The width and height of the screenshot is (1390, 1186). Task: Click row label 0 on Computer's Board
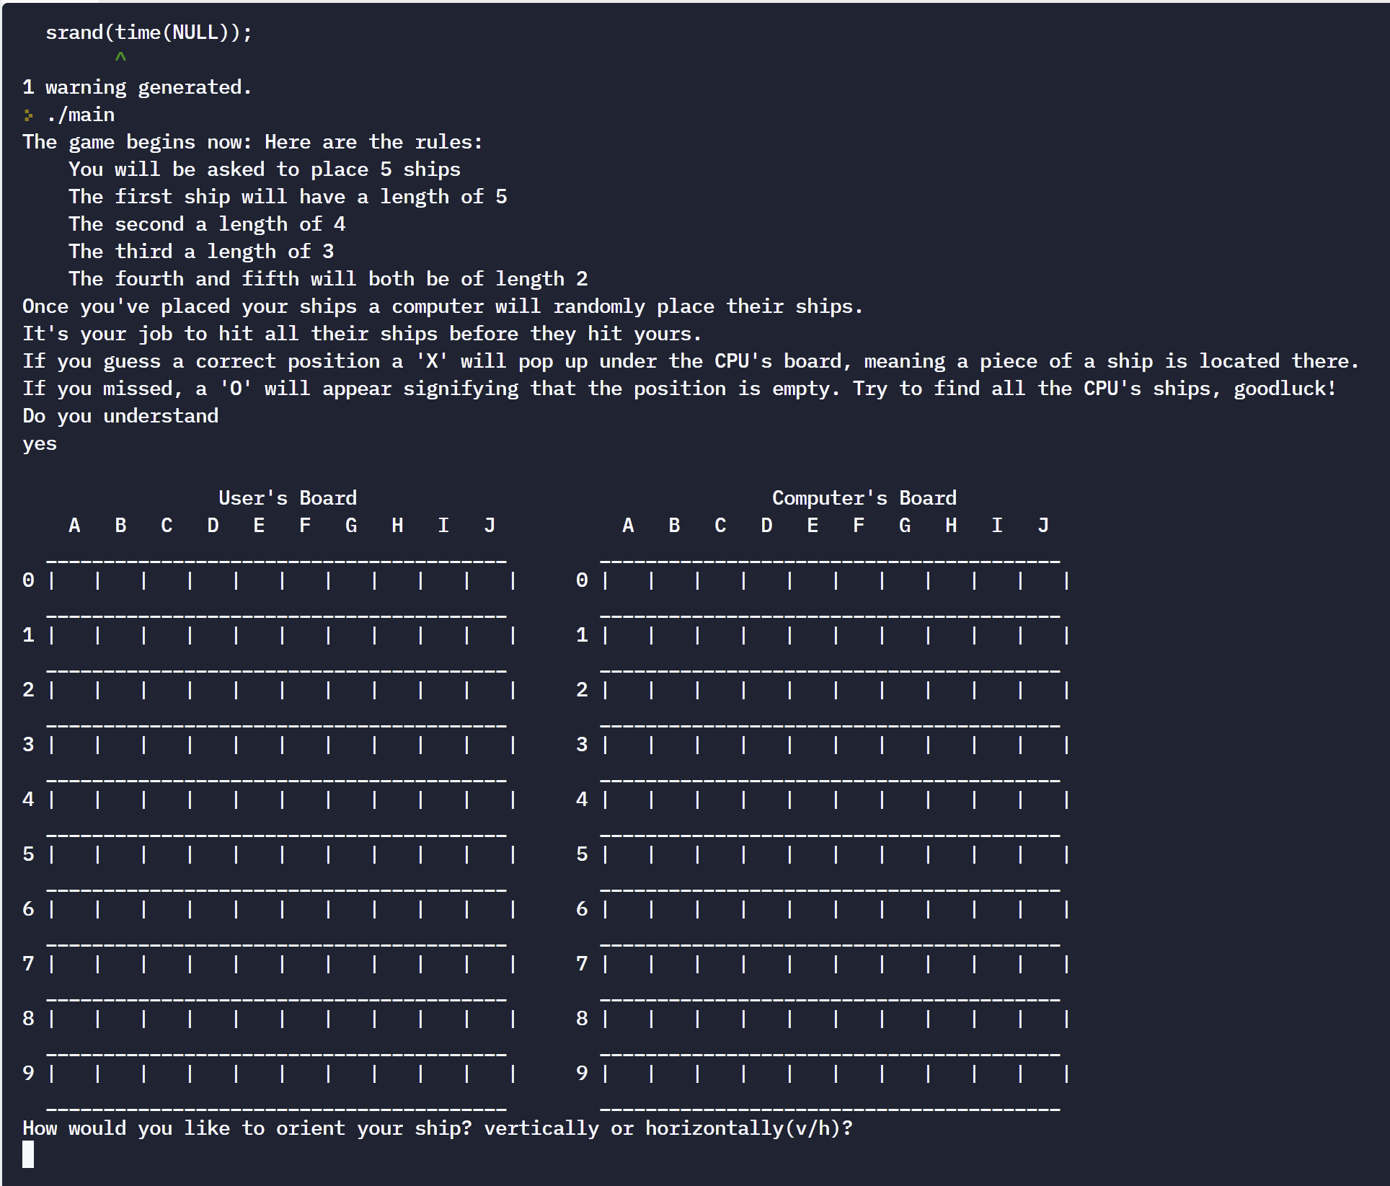pyautogui.click(x=582, y=580)
